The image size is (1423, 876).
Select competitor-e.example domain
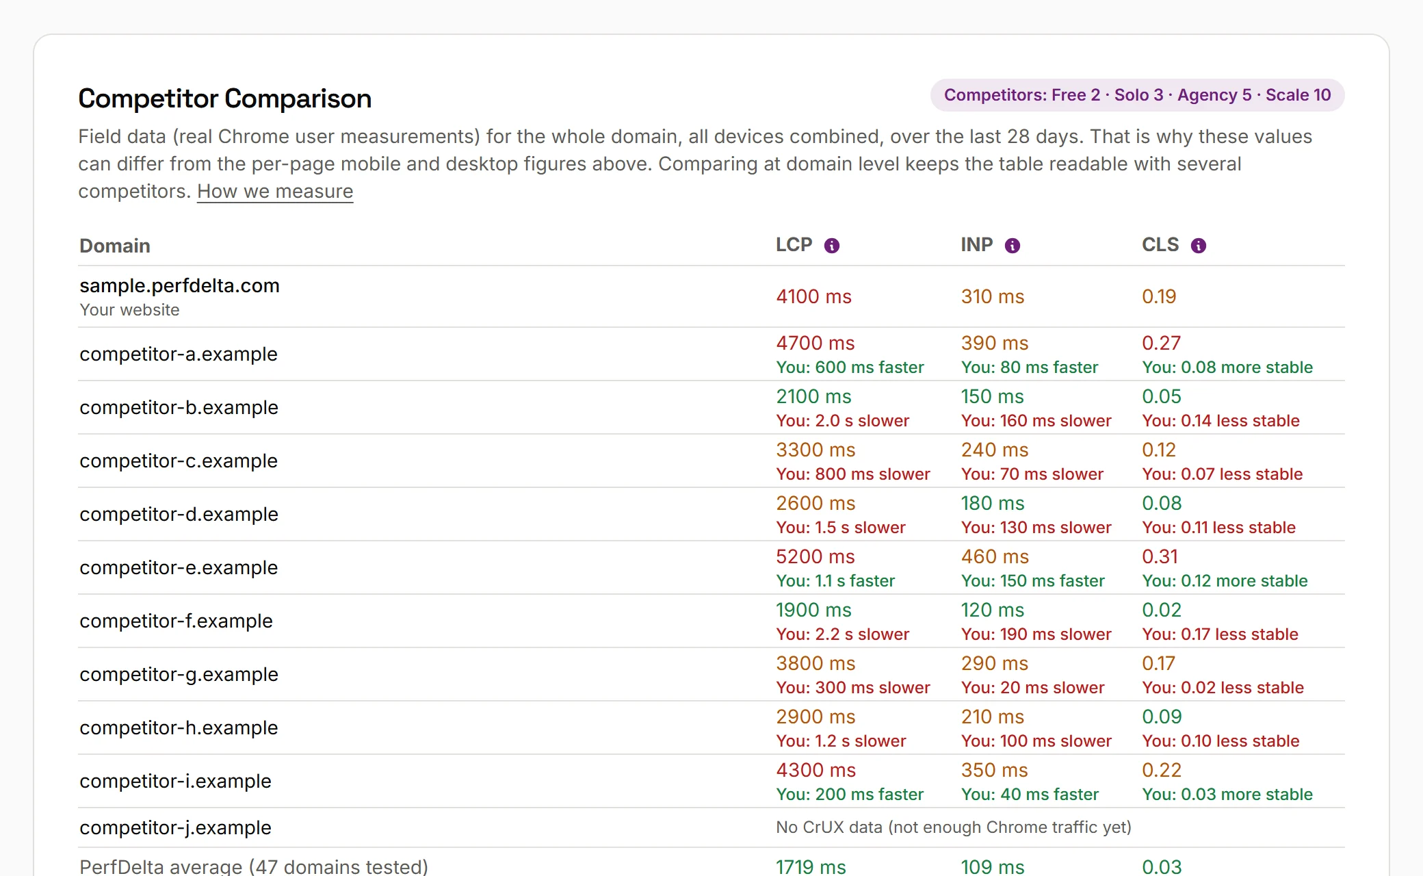pyautogui.click(x=179, y=567)
